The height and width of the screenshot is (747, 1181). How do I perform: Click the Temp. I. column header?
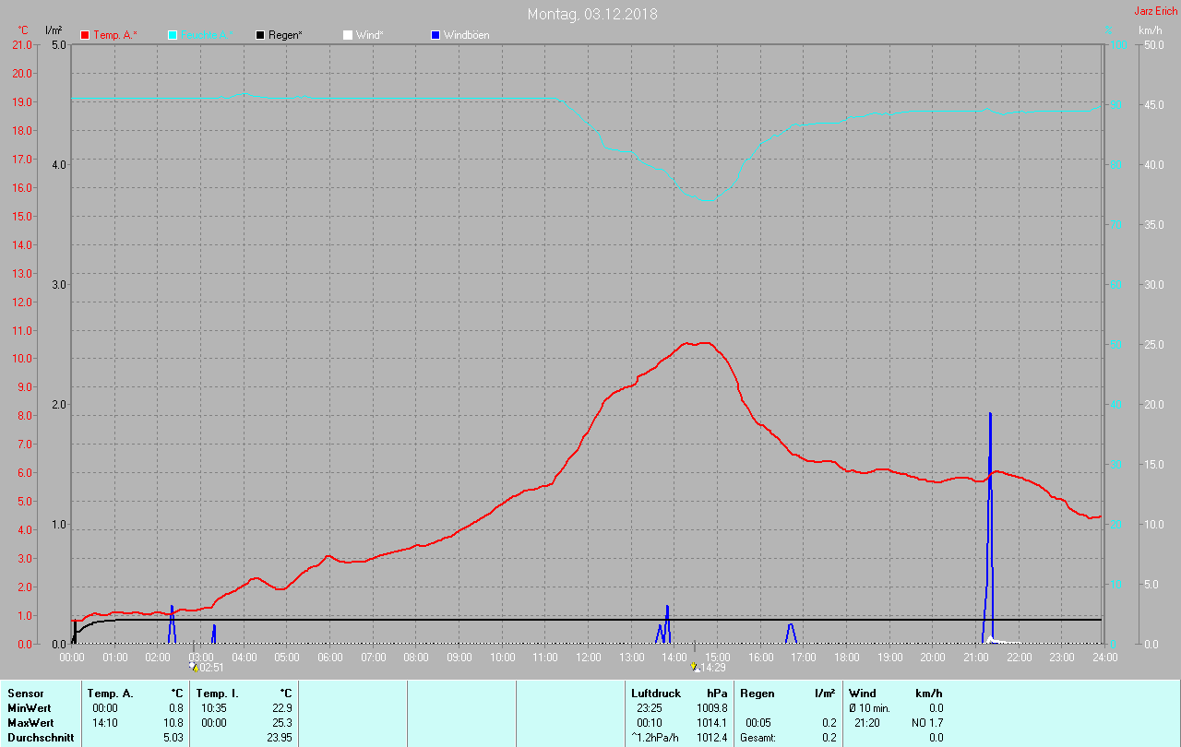point(217,693)
